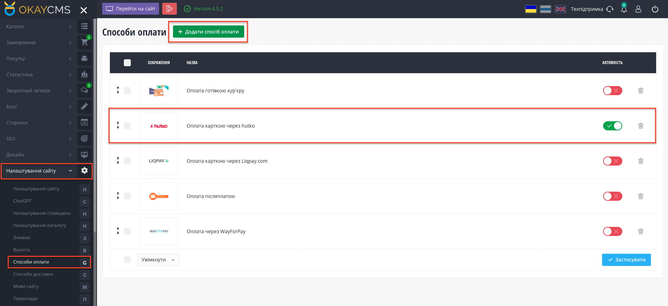The width and height of the screenshot is (668, 306).
Task: Click drag handle arrows of hutko row
Action: [118, 125]
